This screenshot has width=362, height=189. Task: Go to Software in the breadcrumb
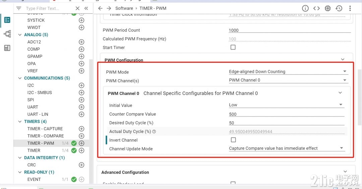coord(124,8)
